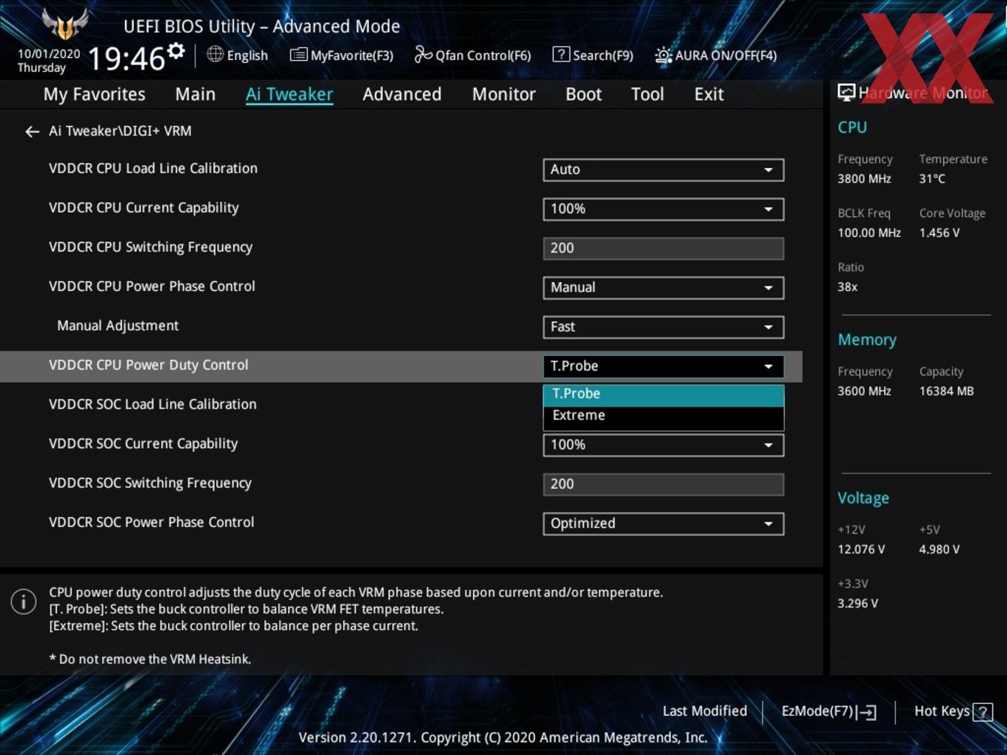1007x755 pixels.
Task: Click CPU frequency value 3800 MHz
Action: tap(864, 179)
